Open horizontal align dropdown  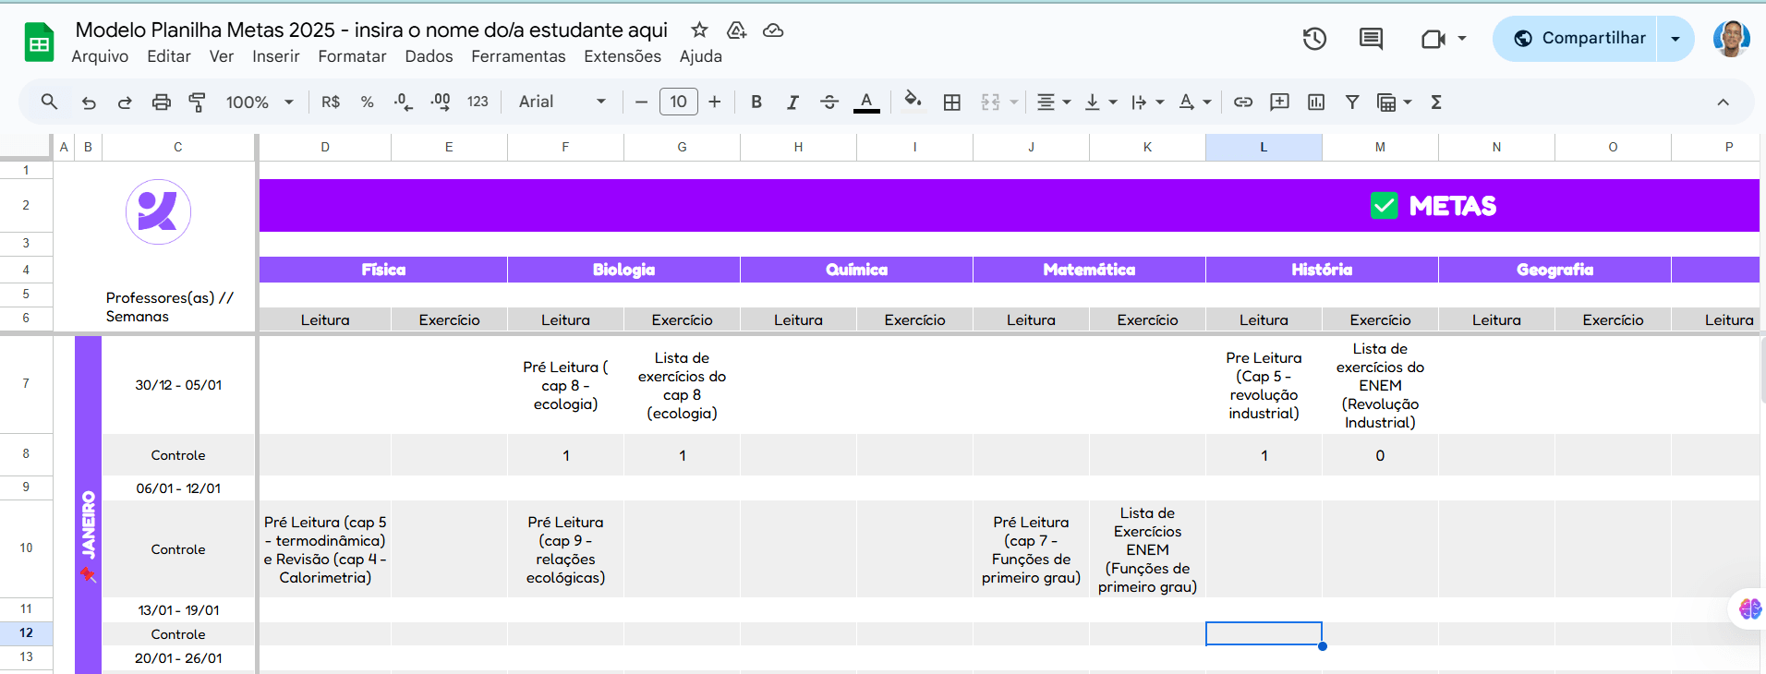[x=1053, y=102]
